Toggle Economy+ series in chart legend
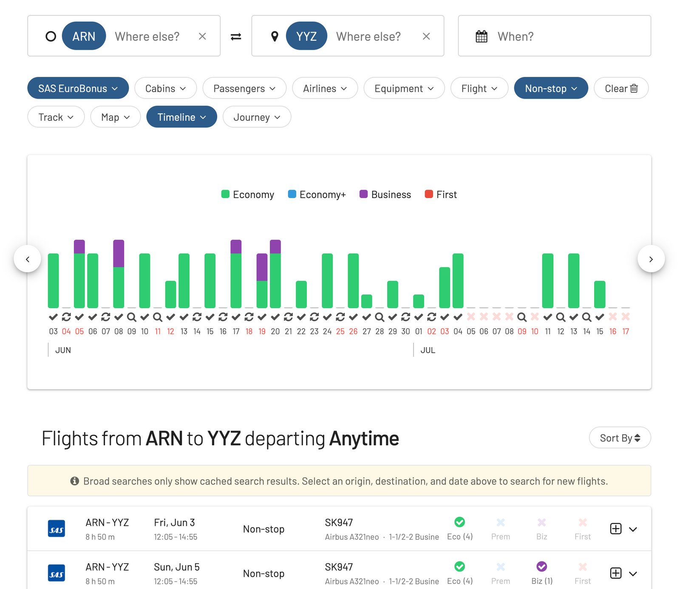 point(317,194)
